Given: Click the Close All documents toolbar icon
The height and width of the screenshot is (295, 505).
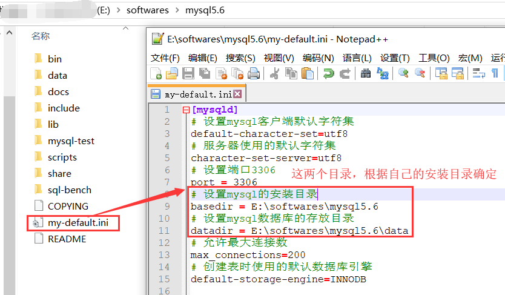Looking at the screenshot, I should tap(238, 73).
